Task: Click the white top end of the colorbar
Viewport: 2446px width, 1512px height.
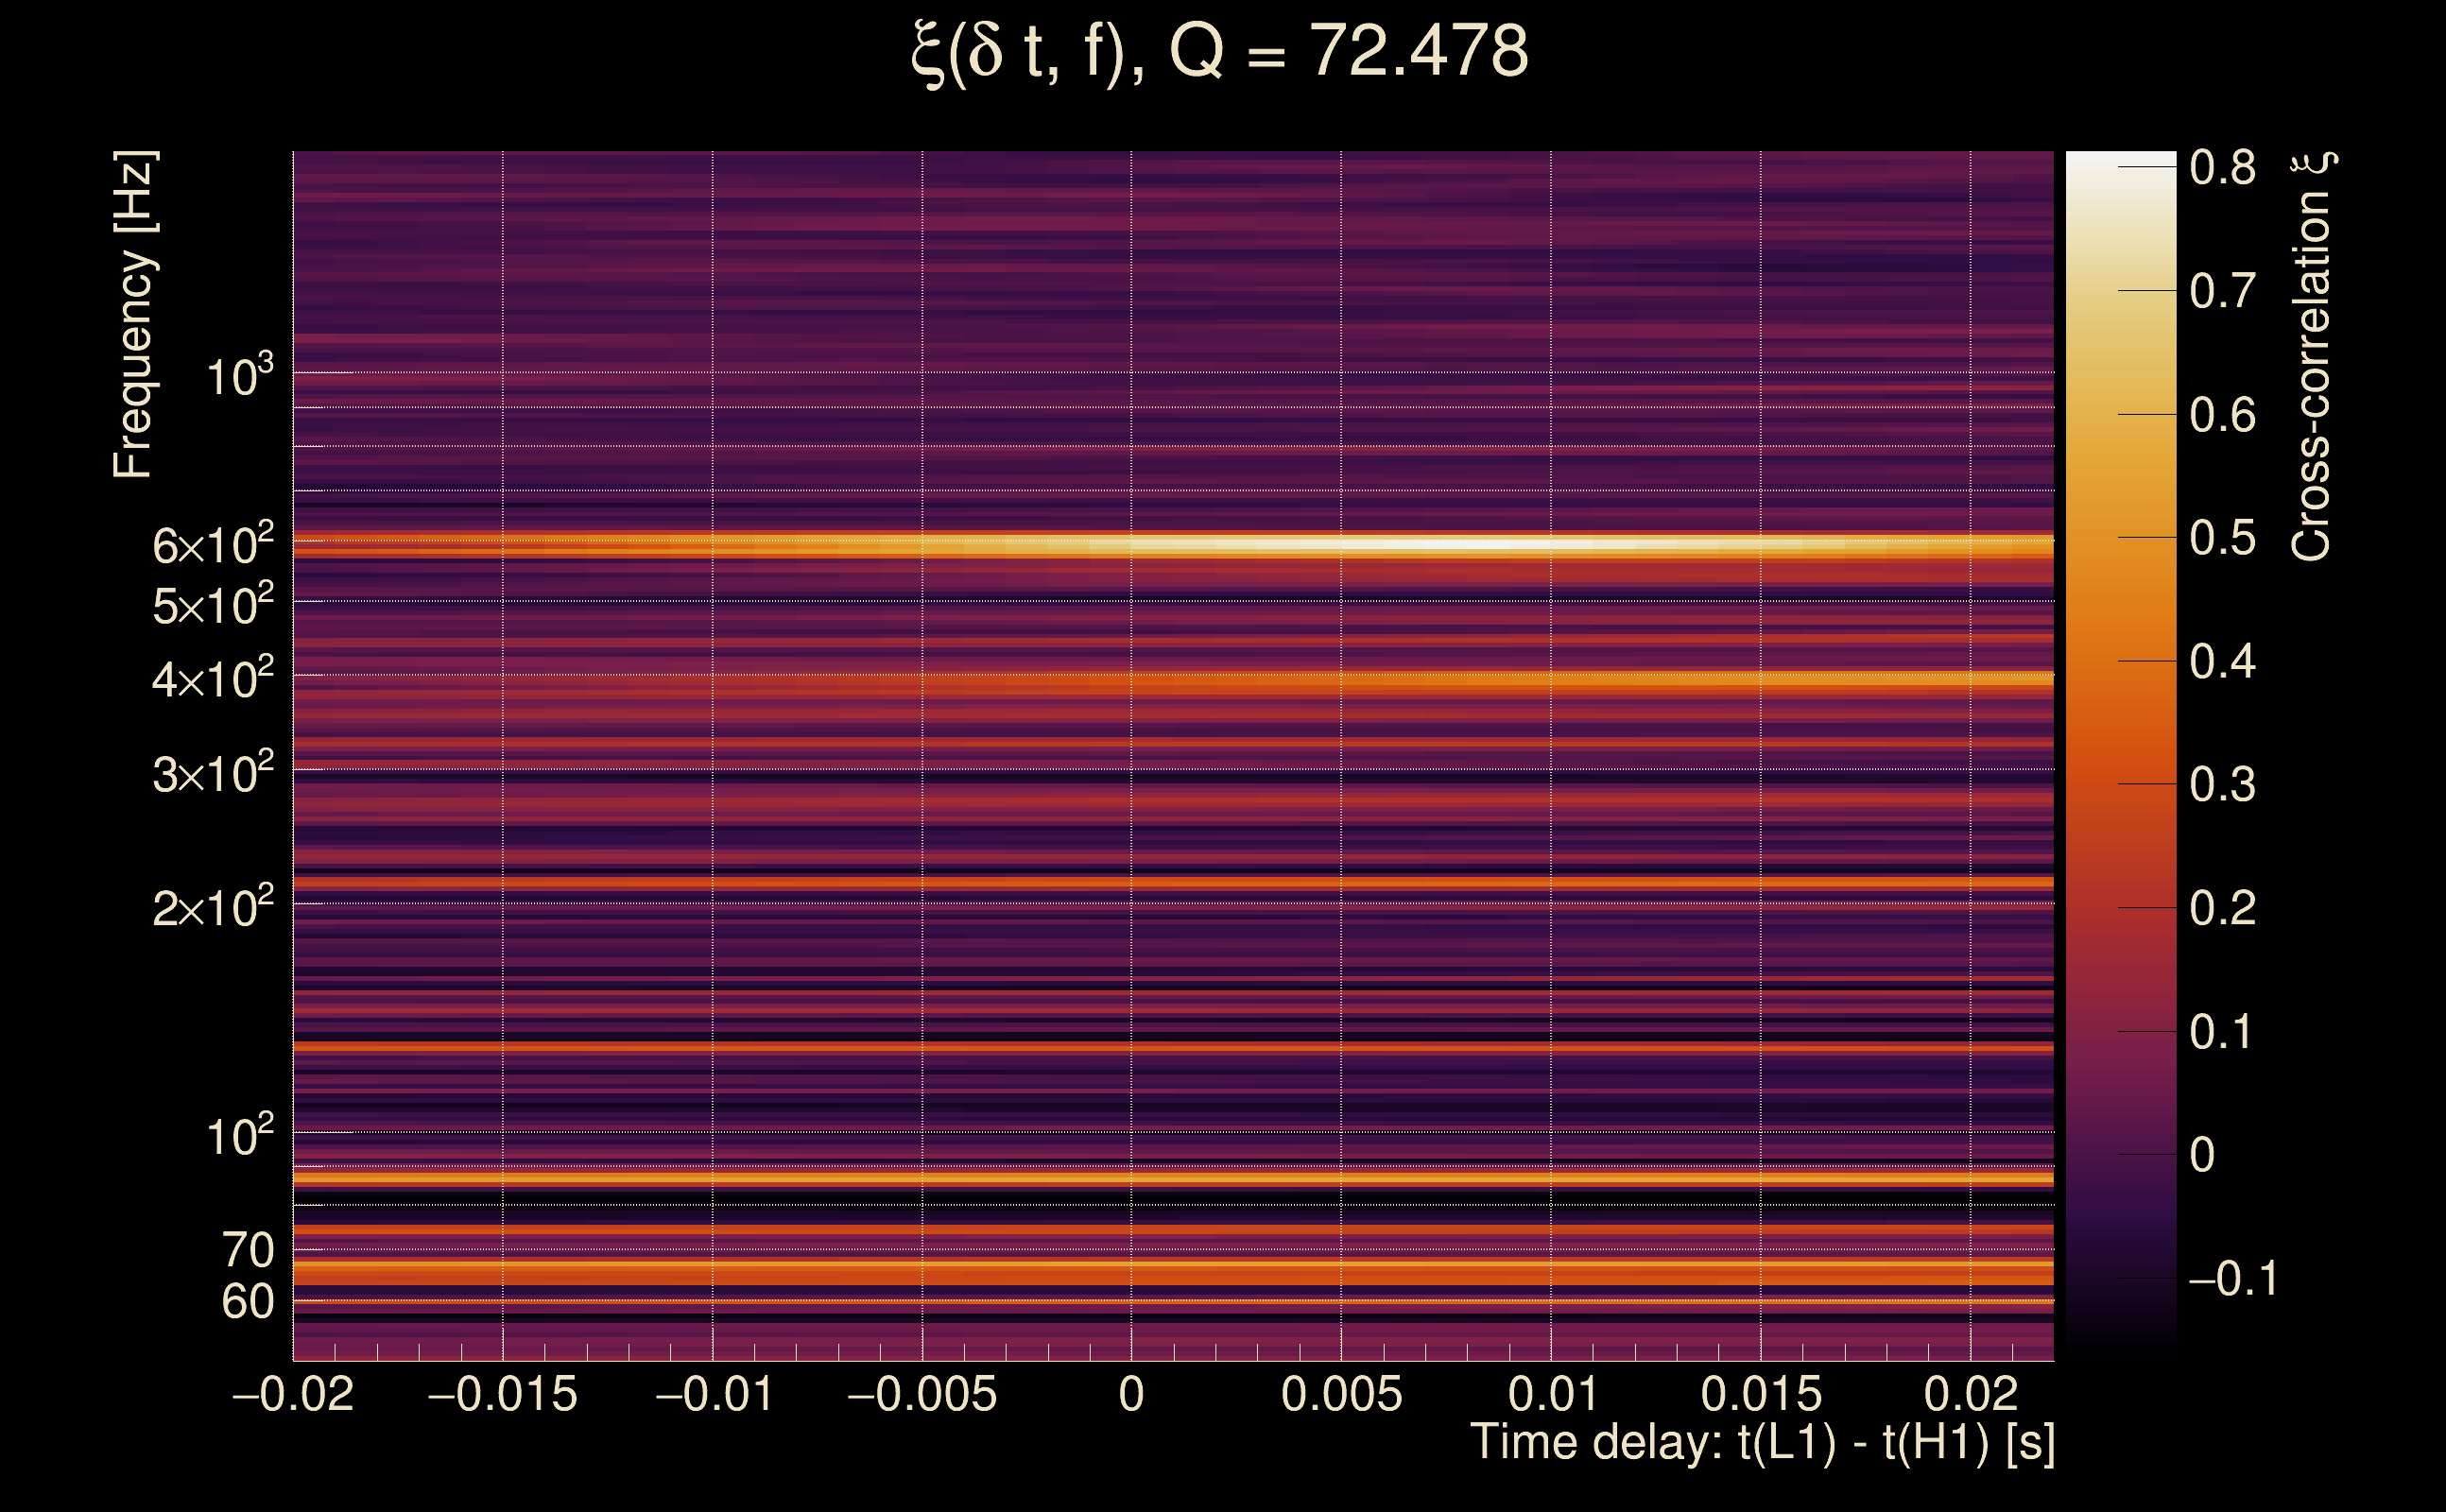Action: (x=2120, y=162)
